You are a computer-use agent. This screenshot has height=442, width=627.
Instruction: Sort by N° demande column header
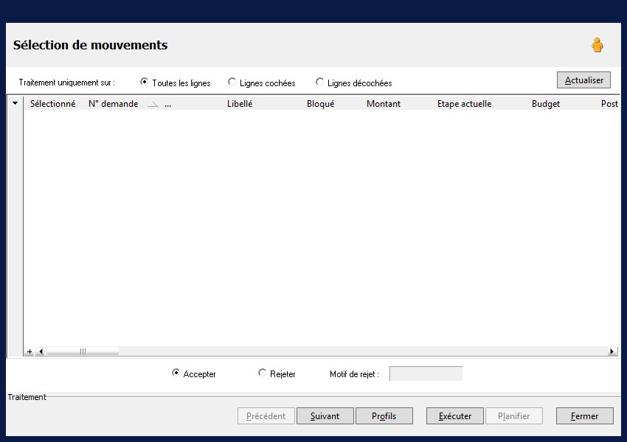coord(113,104)
